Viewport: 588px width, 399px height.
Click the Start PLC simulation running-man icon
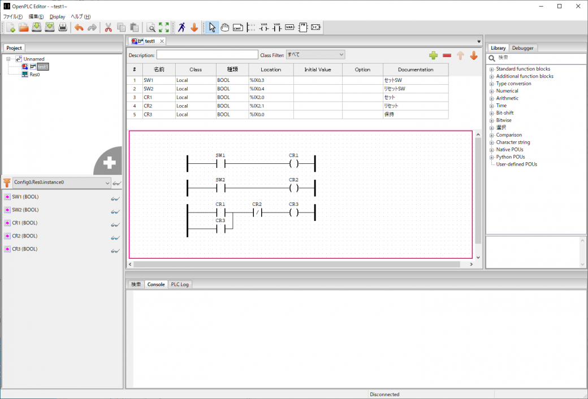click(181, 27)
